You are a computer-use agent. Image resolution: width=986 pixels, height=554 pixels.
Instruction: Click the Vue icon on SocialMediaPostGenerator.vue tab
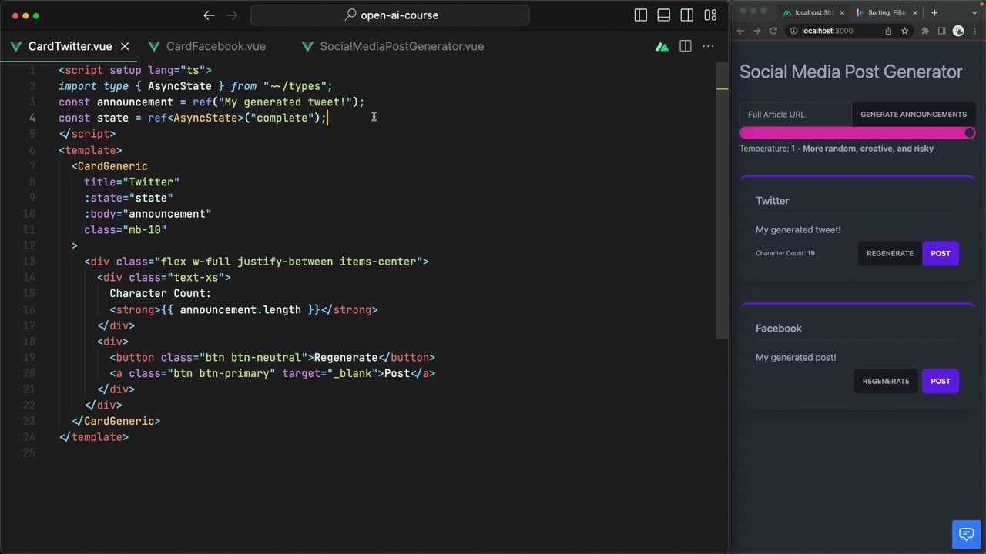click(307, 46)
